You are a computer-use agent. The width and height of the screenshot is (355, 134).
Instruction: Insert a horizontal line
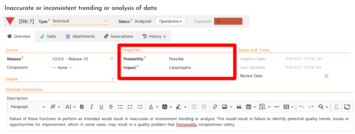tap(277, 107)
